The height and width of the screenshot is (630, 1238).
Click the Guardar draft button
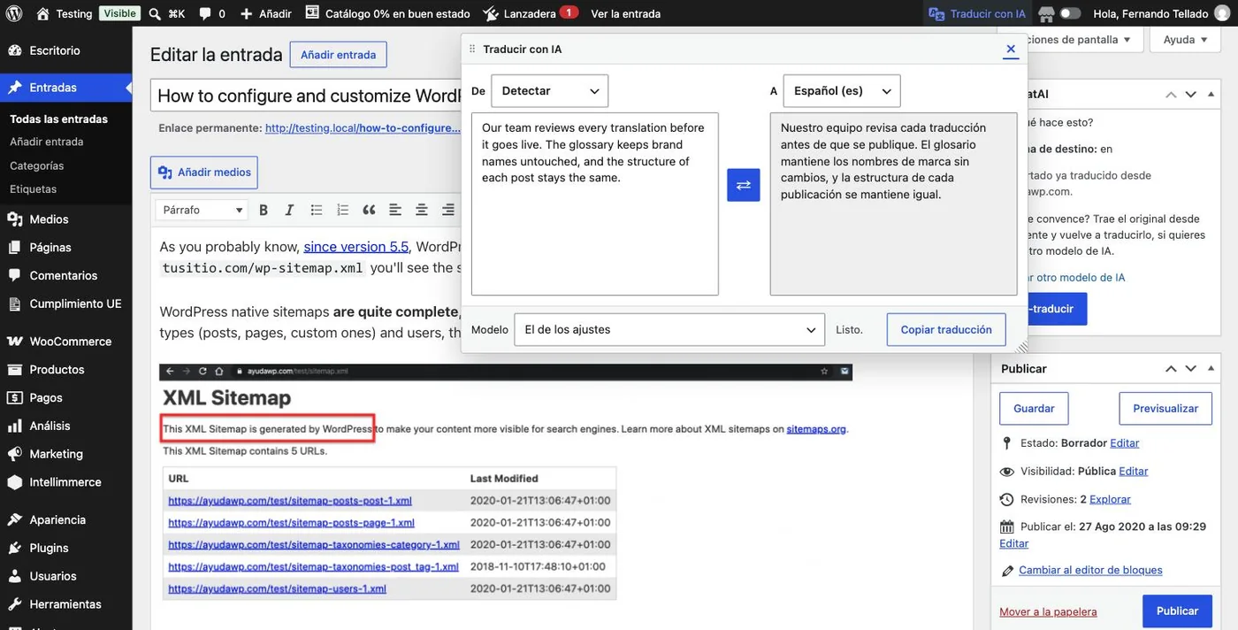tap(1034, 409)
